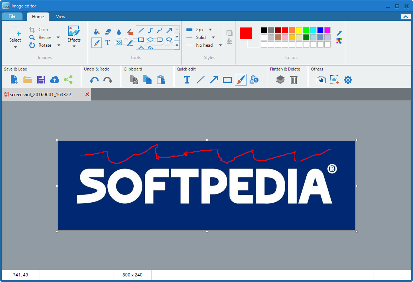Expand the full shapes gallery
The width and height of the screenshot is (413, 282).
click(x=177, y=45)
